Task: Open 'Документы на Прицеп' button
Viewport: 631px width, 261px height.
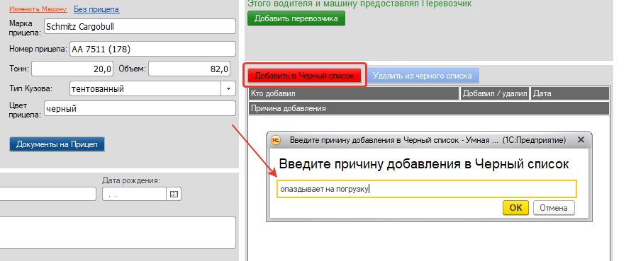Action: [57, 144]
